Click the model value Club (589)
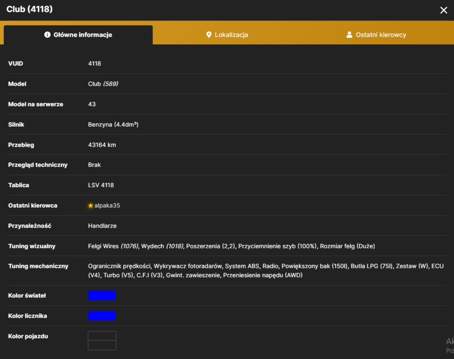This screenshot has width=454, height=359. coord(103,84)
